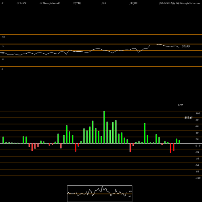This screenshot has height=202, width=202.
Task: Open the mini overview chart thumbnail
Action: coord(100,194)
